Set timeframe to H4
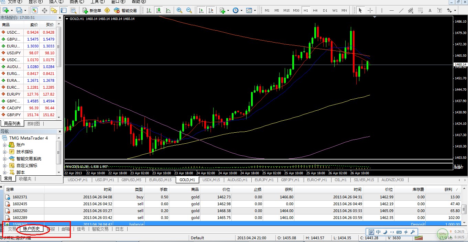The image size is (468, 242). 315,10
